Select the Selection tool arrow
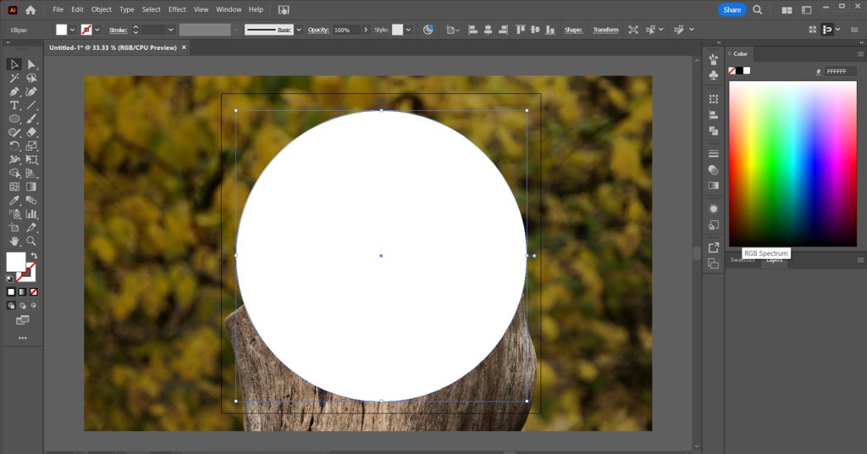This screenshot has width=867, height=454. click(x=14, y=64)
